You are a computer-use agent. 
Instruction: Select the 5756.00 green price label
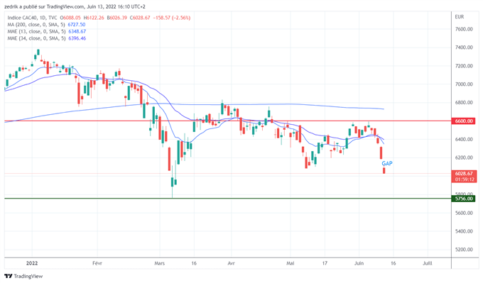point(464,199)
